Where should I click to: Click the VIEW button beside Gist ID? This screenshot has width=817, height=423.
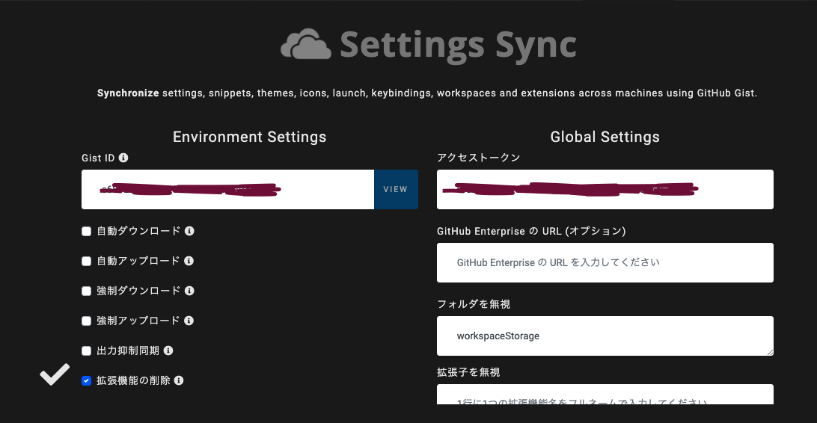pyautogui.click(x=396, y=189)
